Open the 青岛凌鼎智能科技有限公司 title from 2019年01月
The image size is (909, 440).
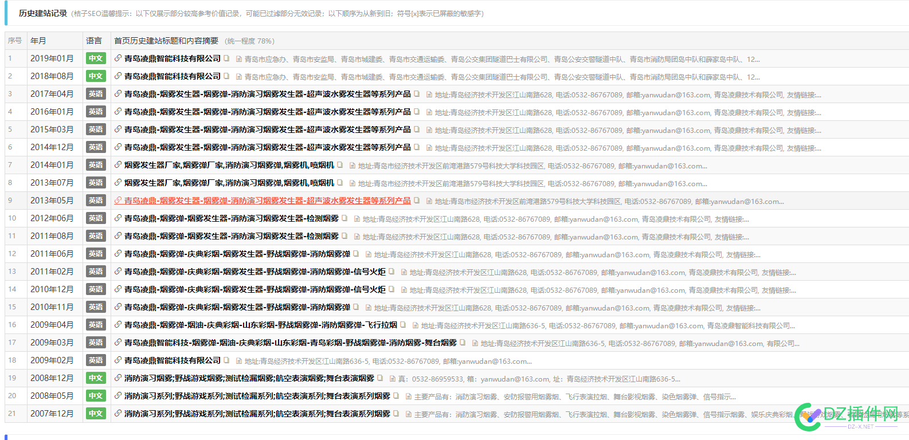[x=173, y=58]
